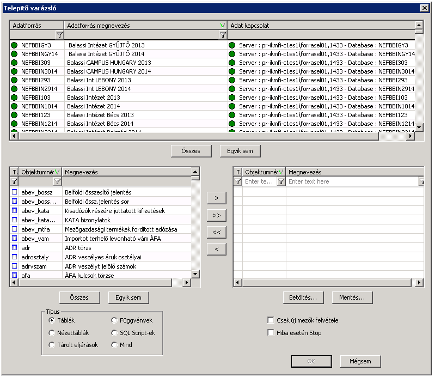Click table icon next to adr
This screenshot has width=435, height=377.
pyautogui.click(x=14, y=247)
